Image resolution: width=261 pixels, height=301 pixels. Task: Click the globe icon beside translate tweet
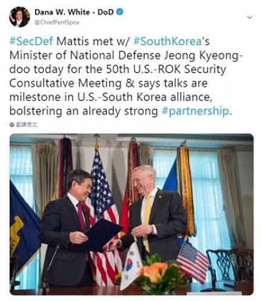click(12, 125)
